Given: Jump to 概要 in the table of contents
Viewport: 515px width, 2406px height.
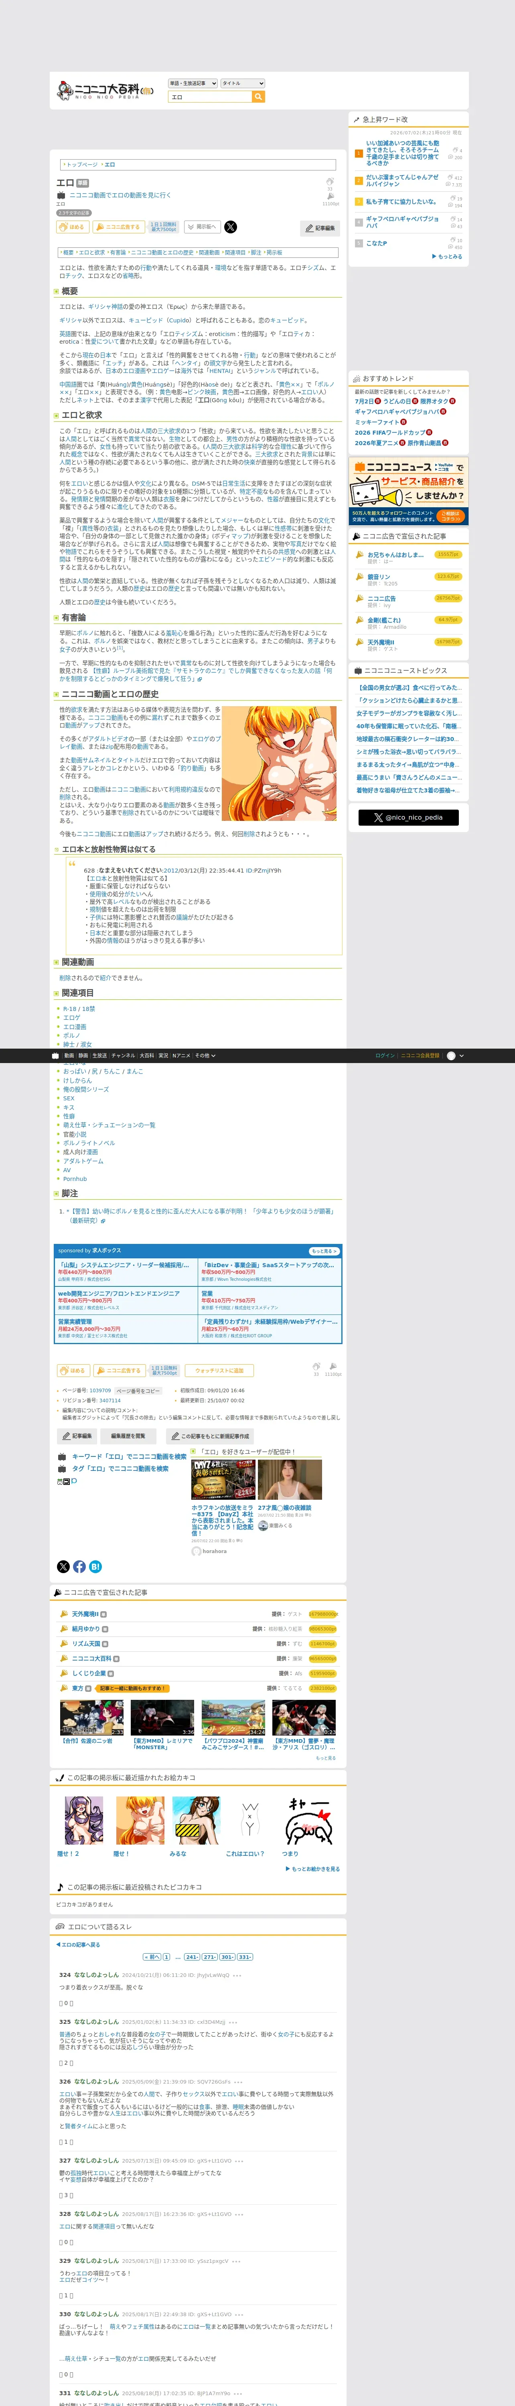Looking at the screenshot, I should coord(67,252).
